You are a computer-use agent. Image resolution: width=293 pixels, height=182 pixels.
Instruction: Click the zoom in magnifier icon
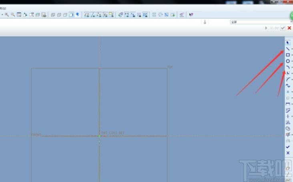tap(7, 14)
